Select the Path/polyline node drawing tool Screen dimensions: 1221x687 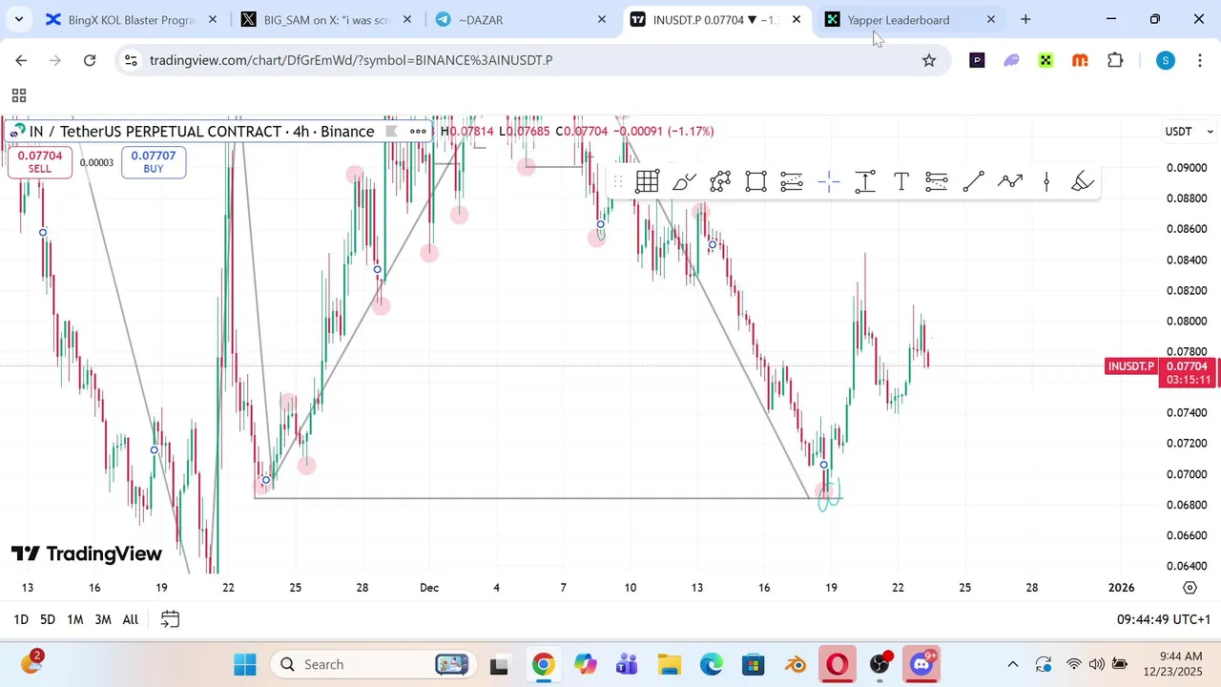point(720,181)
